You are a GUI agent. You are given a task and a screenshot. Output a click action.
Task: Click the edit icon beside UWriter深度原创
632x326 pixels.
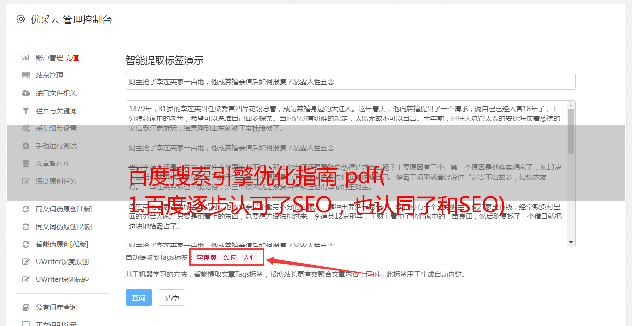(x=26, y=262)
